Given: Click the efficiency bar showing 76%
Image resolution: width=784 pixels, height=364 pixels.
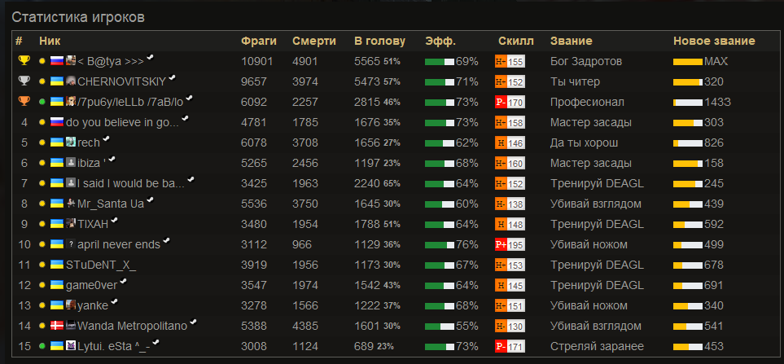Looking at the screenshot, I should coord(440,245).
